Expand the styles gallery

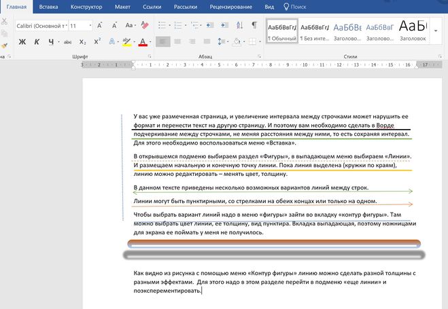coord(436,31)
